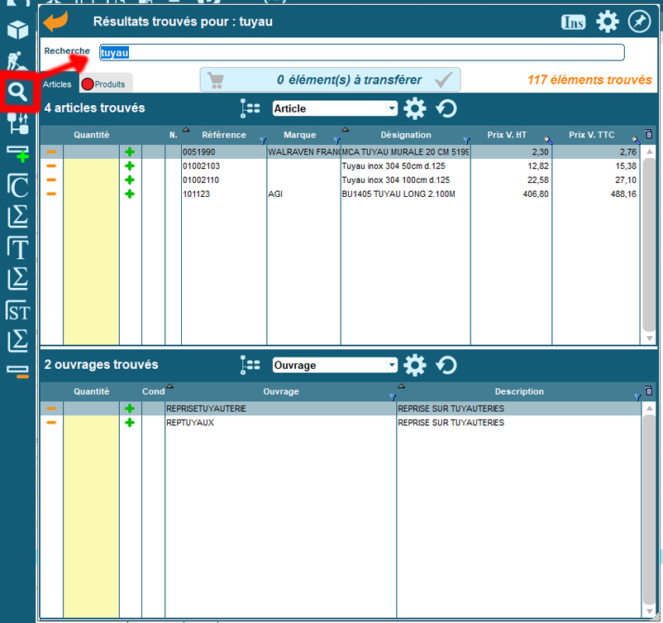This screenshot has height=623, width=663.
Task: Switch to the Produits tab
Action: [x=104, y=84]
